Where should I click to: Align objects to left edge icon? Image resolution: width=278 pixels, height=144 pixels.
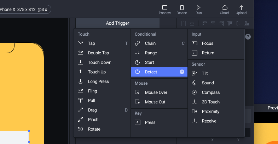coord(204,23)
